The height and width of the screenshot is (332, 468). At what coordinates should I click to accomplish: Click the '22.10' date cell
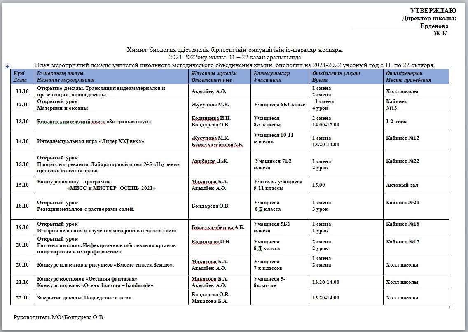pyautogui.click(x=22, y=298)
